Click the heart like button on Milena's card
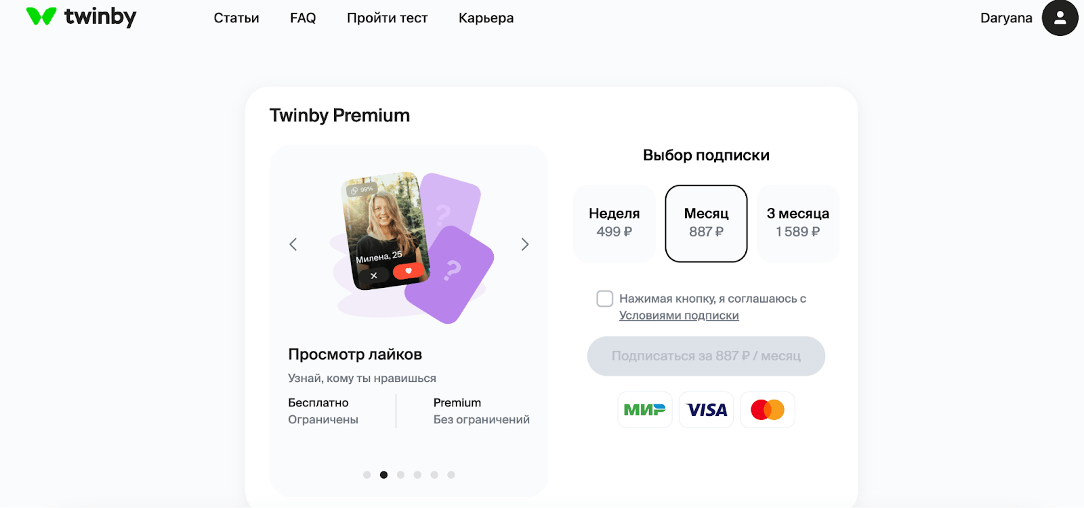 (409, 271)
